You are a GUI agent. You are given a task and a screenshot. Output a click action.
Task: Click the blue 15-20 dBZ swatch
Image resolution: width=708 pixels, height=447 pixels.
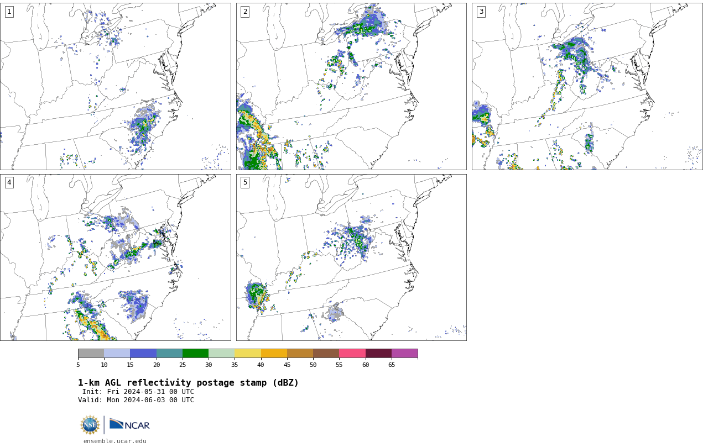tap(143, 354)
